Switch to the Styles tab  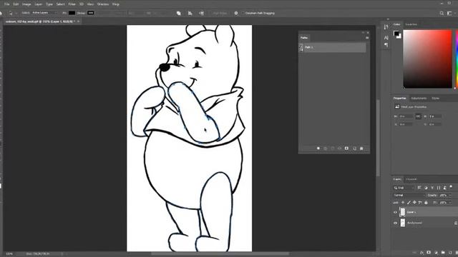pyautogui.click(x=436, y=99)
